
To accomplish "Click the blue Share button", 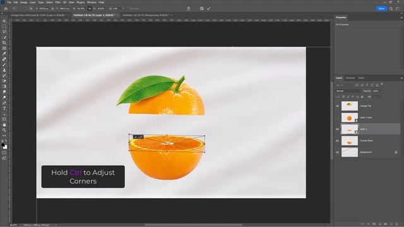I will pyautogui.click(x=381, y=8).
